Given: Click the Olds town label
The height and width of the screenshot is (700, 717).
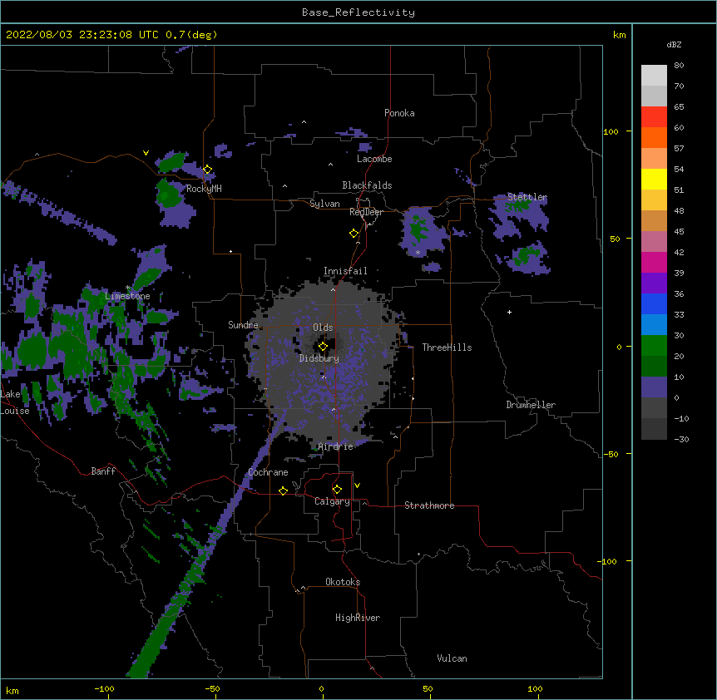Looking at the screenshot, I should coord(323,328).
